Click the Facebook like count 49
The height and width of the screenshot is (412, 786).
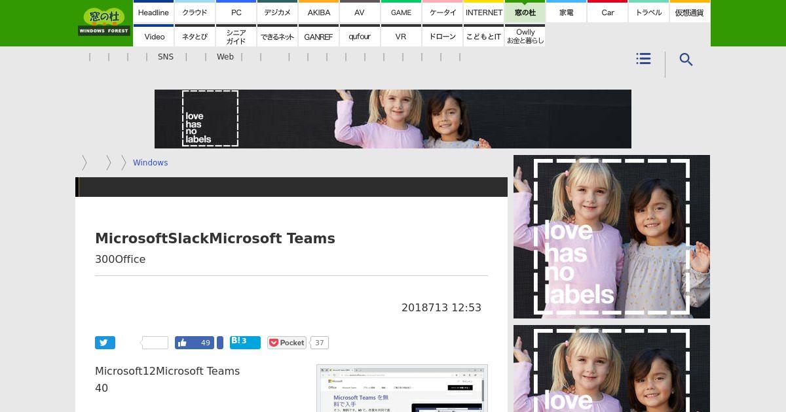click(205, 343)
